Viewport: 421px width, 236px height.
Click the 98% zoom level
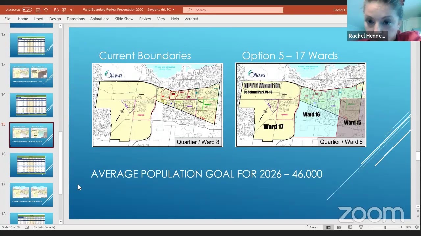pos(409,227)
